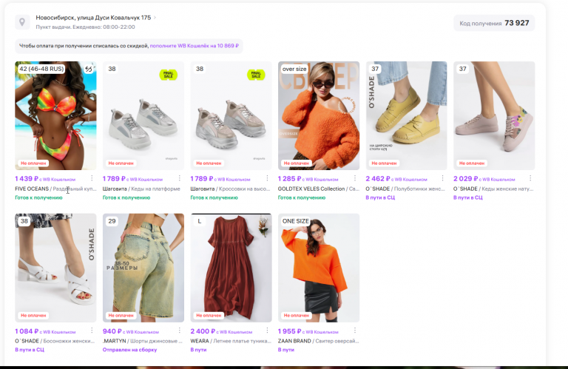
Task: Click the Код получения 73 927 badge
Action: coord(494,23)
